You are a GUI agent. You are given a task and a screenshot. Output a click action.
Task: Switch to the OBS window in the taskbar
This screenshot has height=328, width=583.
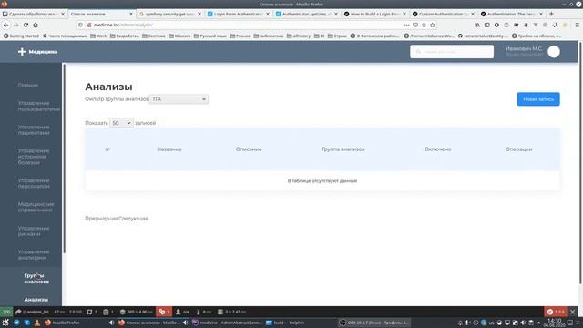[374, 323]
